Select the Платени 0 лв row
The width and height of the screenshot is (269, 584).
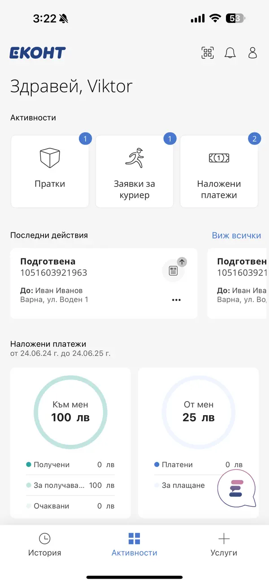pos(199,465)
